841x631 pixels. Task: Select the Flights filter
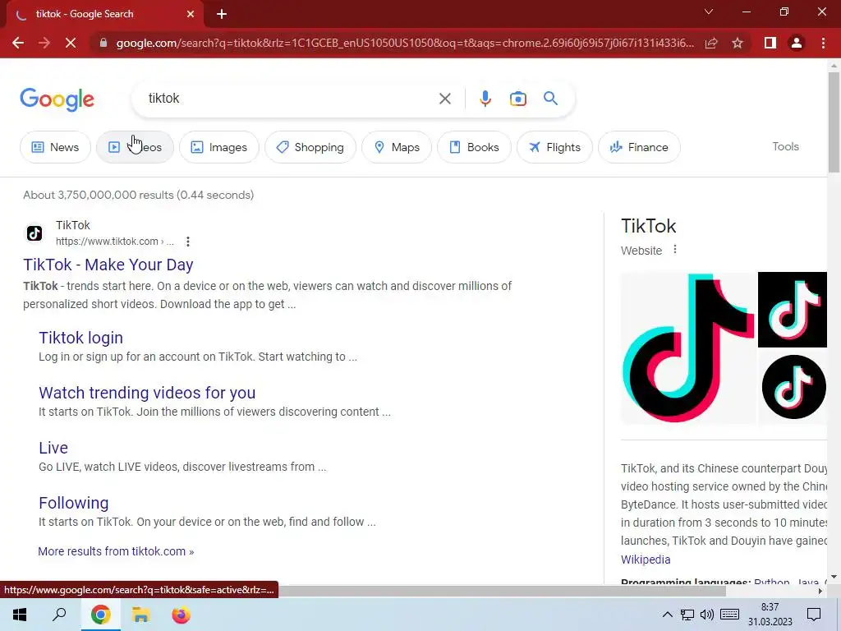click(x=554, y=147)
